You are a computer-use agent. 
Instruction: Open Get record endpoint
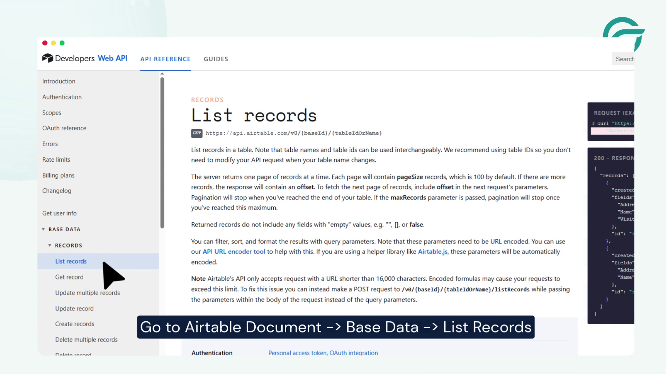point(69,277)
